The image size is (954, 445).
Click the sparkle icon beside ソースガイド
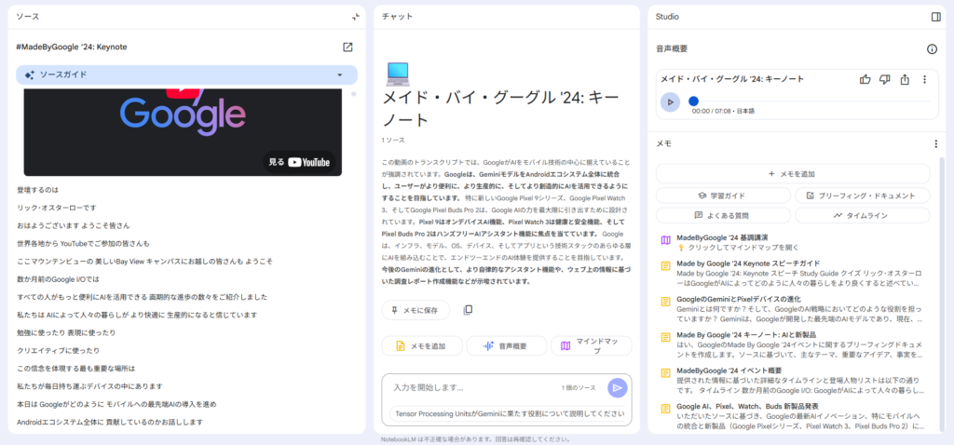click(x=29, y=75)
